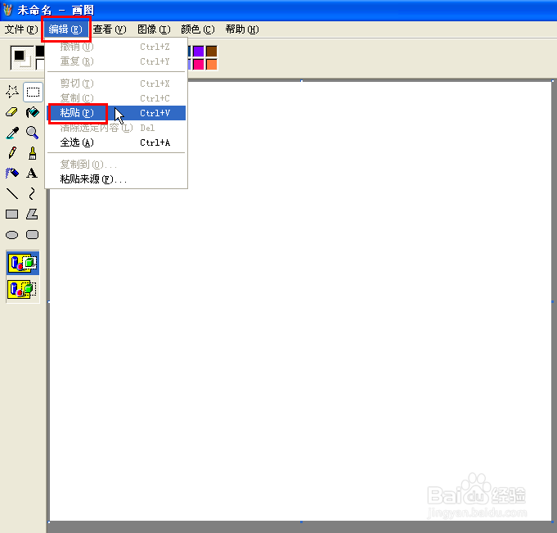Enable opaque selection mode option
This screenshot has height=533, width=557.
tap(23, 264)
